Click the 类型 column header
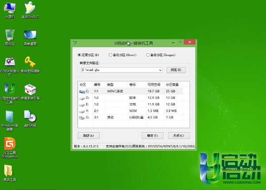 (110, 85)
